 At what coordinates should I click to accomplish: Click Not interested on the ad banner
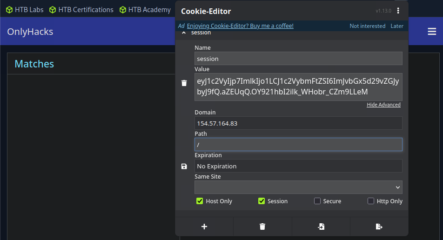367,26
